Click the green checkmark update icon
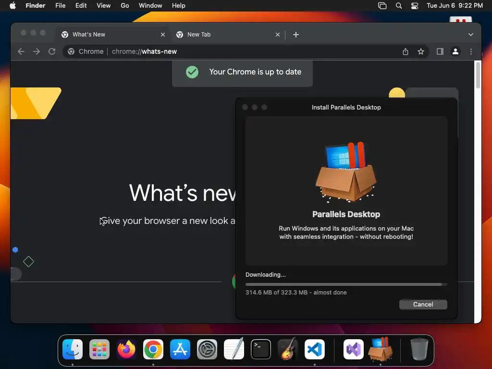Screen dimensions: 492x369 point(192,72)
